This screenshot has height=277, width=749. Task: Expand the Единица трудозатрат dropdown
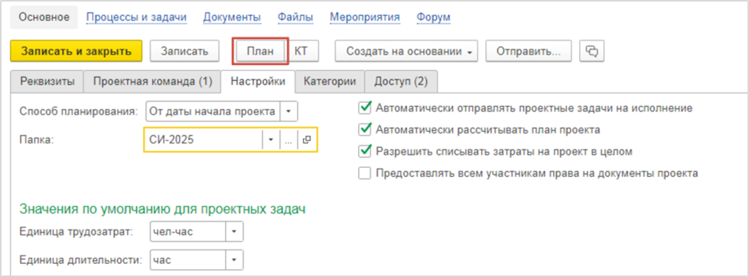[234, 232]
